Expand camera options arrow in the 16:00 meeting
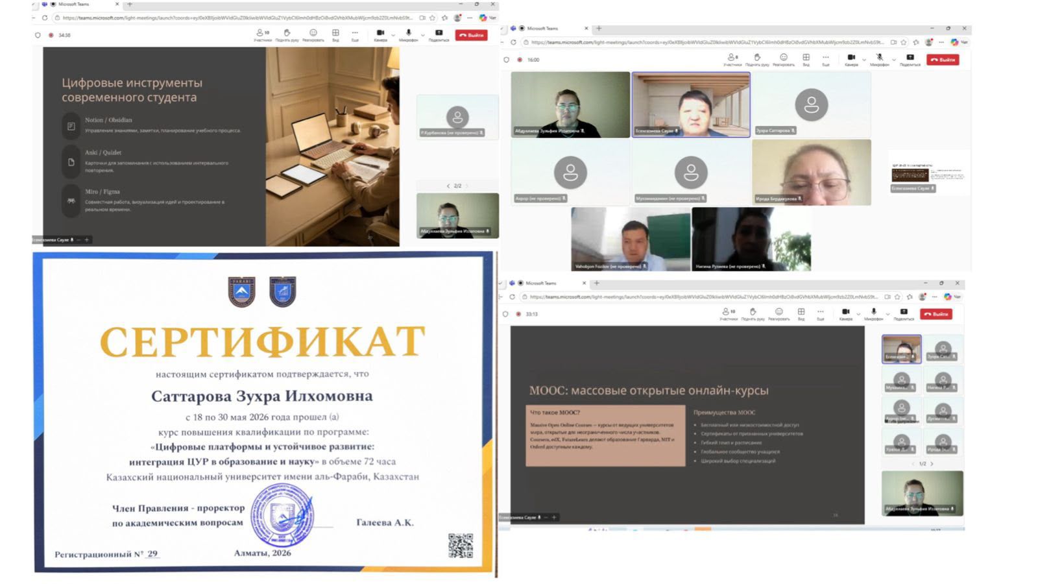This screenshot has width=1038, height=584. tap(864, 60)
